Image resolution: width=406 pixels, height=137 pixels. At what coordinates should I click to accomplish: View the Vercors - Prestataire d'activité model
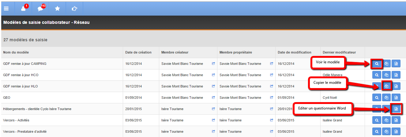[x=377, y=131]
